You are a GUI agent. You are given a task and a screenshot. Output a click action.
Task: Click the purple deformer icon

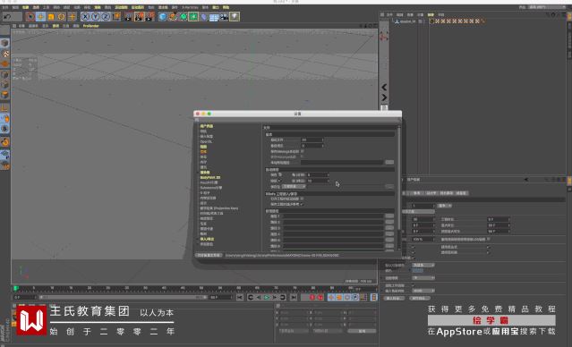[203, 17]
